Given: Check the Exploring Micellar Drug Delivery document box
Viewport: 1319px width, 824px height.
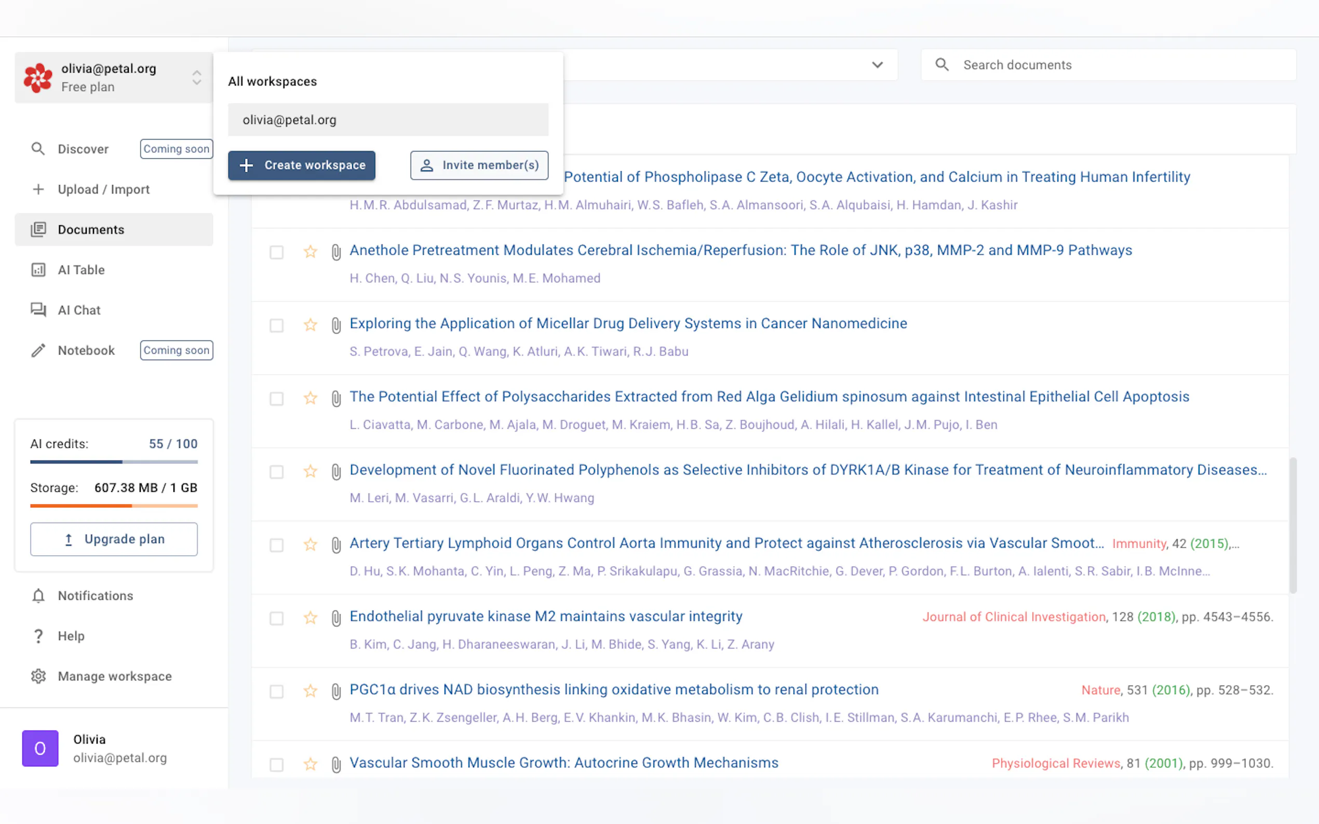Looking at the screenshot, I should coord(276,325).
